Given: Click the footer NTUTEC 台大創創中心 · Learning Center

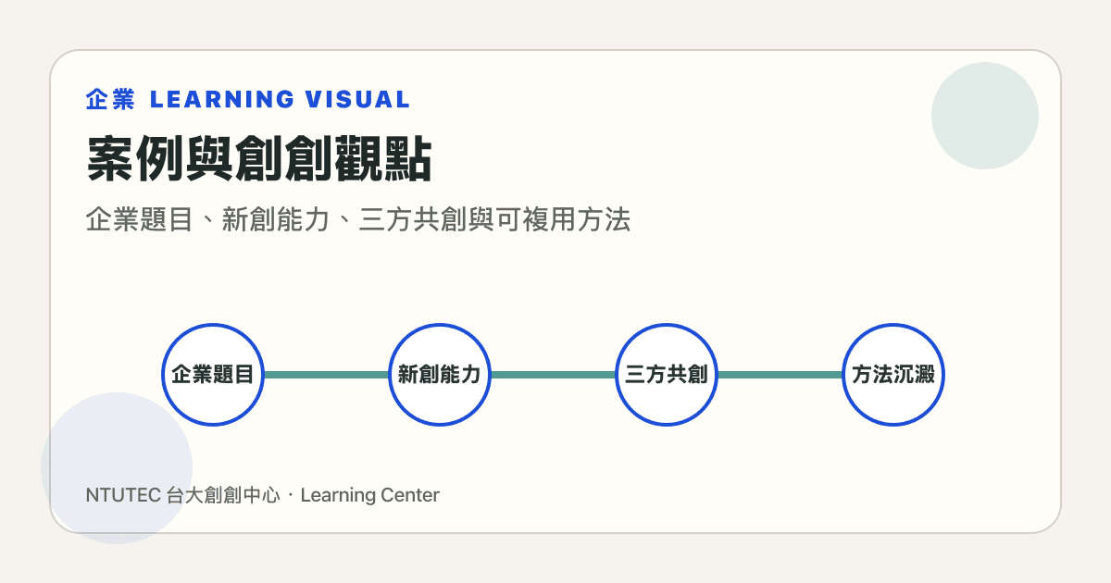Looking at the screenshot, I should point(262,495).
